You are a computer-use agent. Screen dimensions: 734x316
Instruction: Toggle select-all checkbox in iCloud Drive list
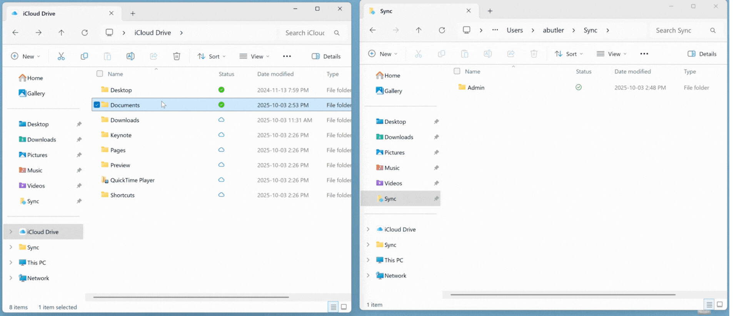[x=100, y=74]
